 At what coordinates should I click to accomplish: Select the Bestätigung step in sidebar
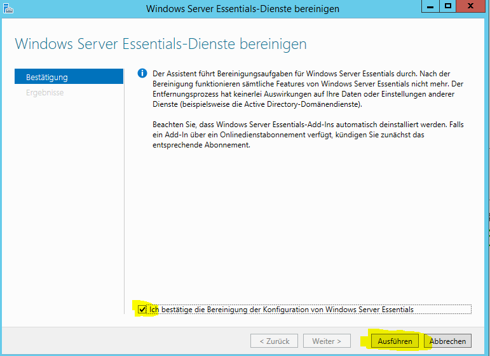point(69,77)
